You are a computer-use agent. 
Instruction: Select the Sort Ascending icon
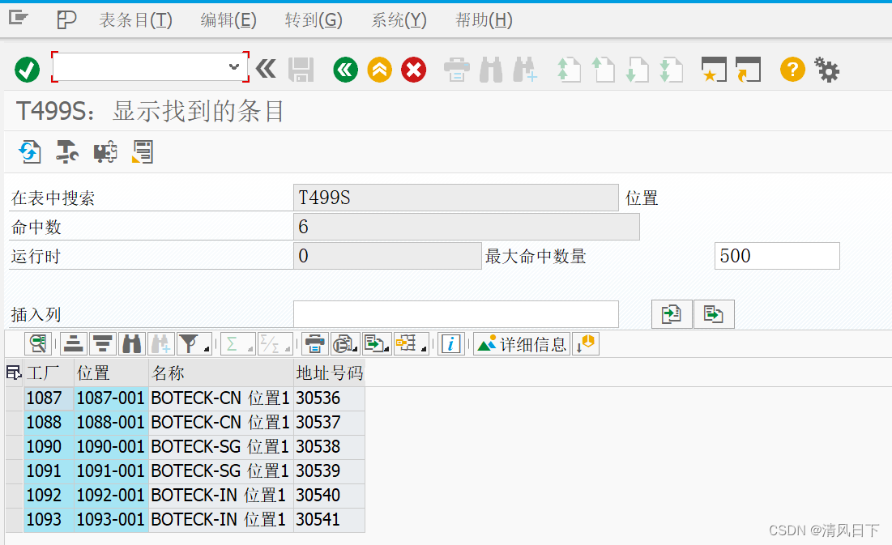[73, 343]
